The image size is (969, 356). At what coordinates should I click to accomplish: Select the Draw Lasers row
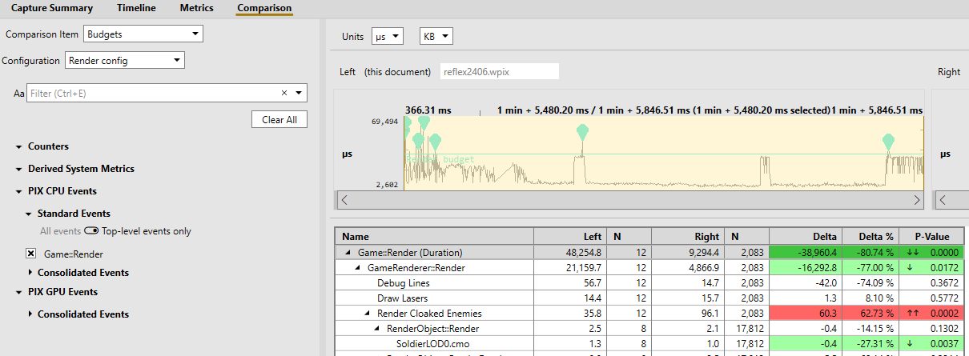(649, 298)
